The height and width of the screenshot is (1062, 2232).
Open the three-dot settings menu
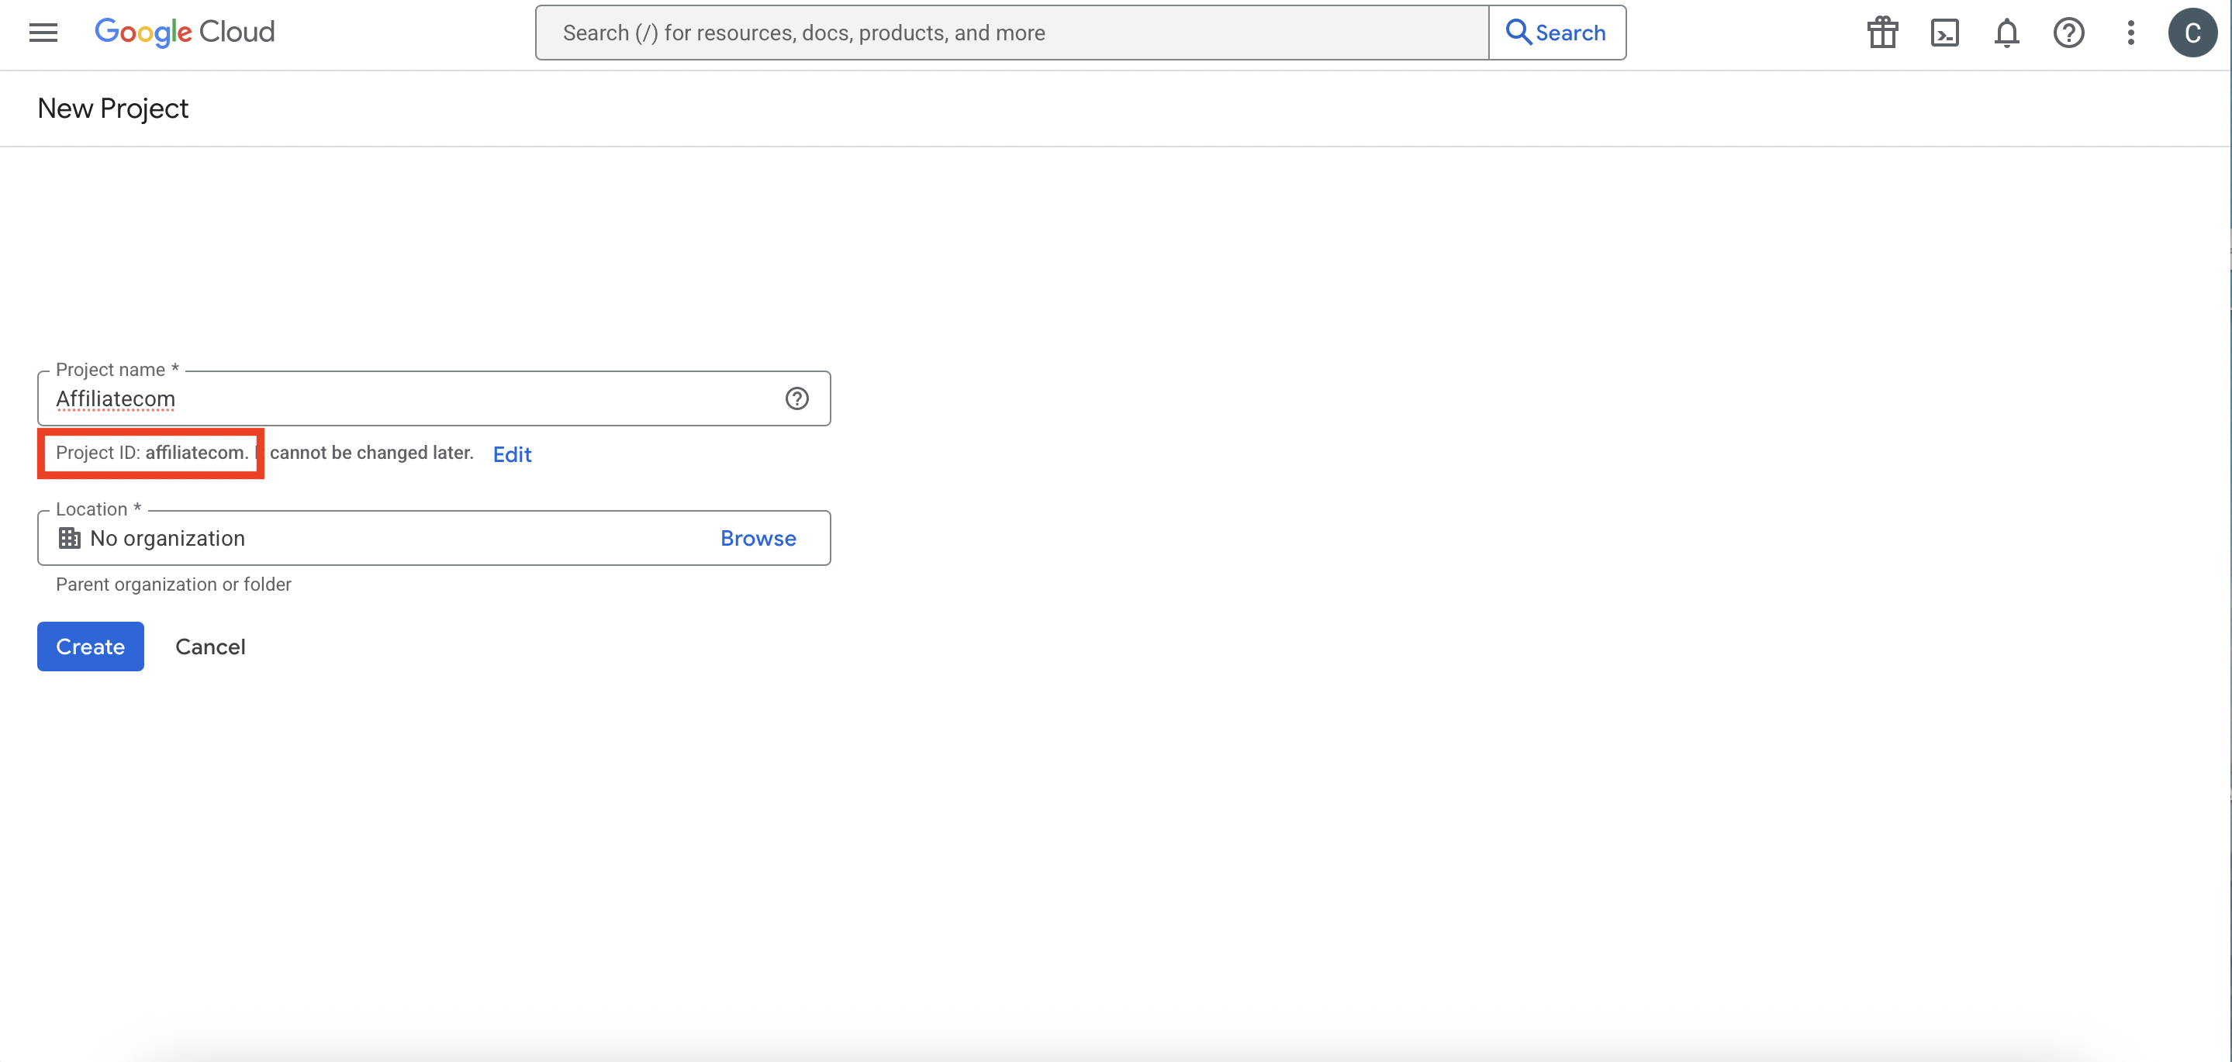click(x=2130, y=33)
